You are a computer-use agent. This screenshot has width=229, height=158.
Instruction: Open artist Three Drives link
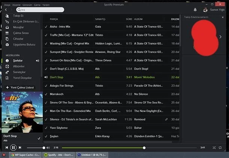pyautogui.click(x=103, y=60)
